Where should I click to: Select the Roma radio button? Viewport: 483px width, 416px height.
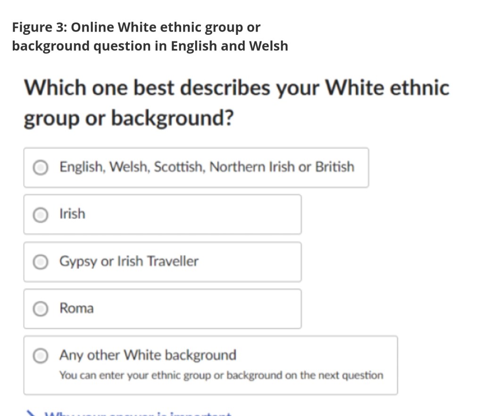tap(41, 309)
